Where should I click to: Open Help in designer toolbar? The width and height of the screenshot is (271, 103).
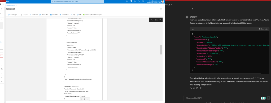pyautogui.click(x=73, y=15)
